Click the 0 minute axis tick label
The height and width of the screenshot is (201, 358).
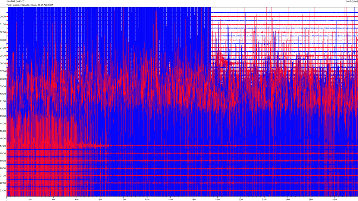pyautogui.click(x=7, y=200)
